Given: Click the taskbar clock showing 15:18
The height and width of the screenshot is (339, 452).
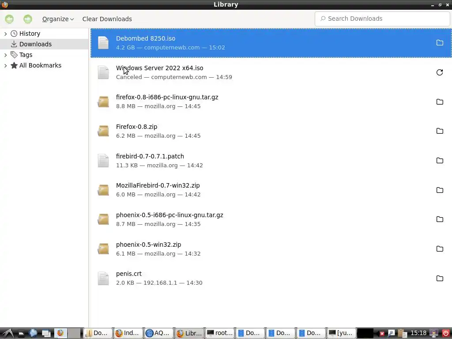Looking at the screenshot, I should click(x=418, y=333).
